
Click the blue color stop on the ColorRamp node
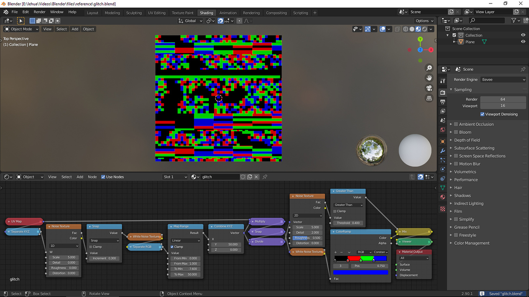374,260
